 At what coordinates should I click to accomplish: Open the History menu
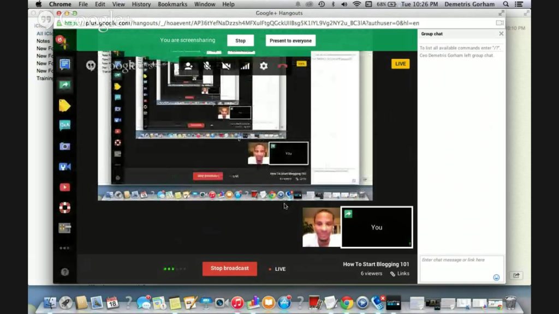pyautogui.click(x=141, y=4)
